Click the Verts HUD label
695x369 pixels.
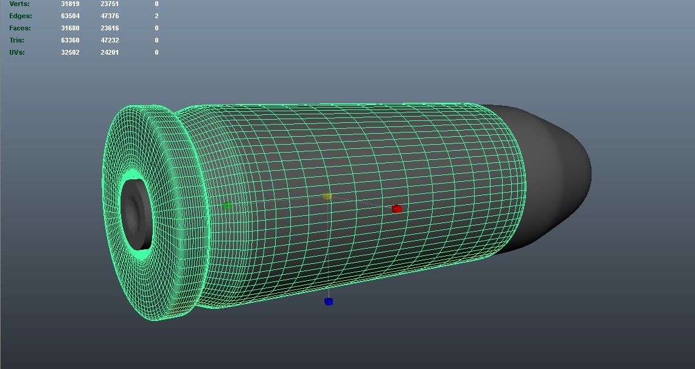[x=19, y=4]
